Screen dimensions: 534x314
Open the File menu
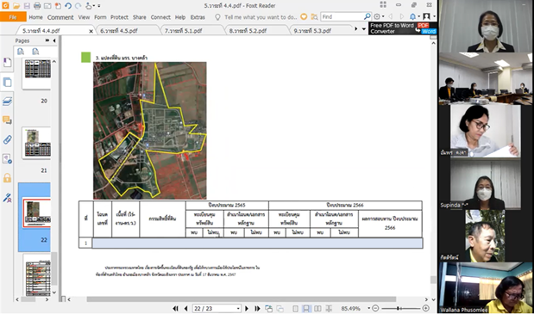[13, 17]
